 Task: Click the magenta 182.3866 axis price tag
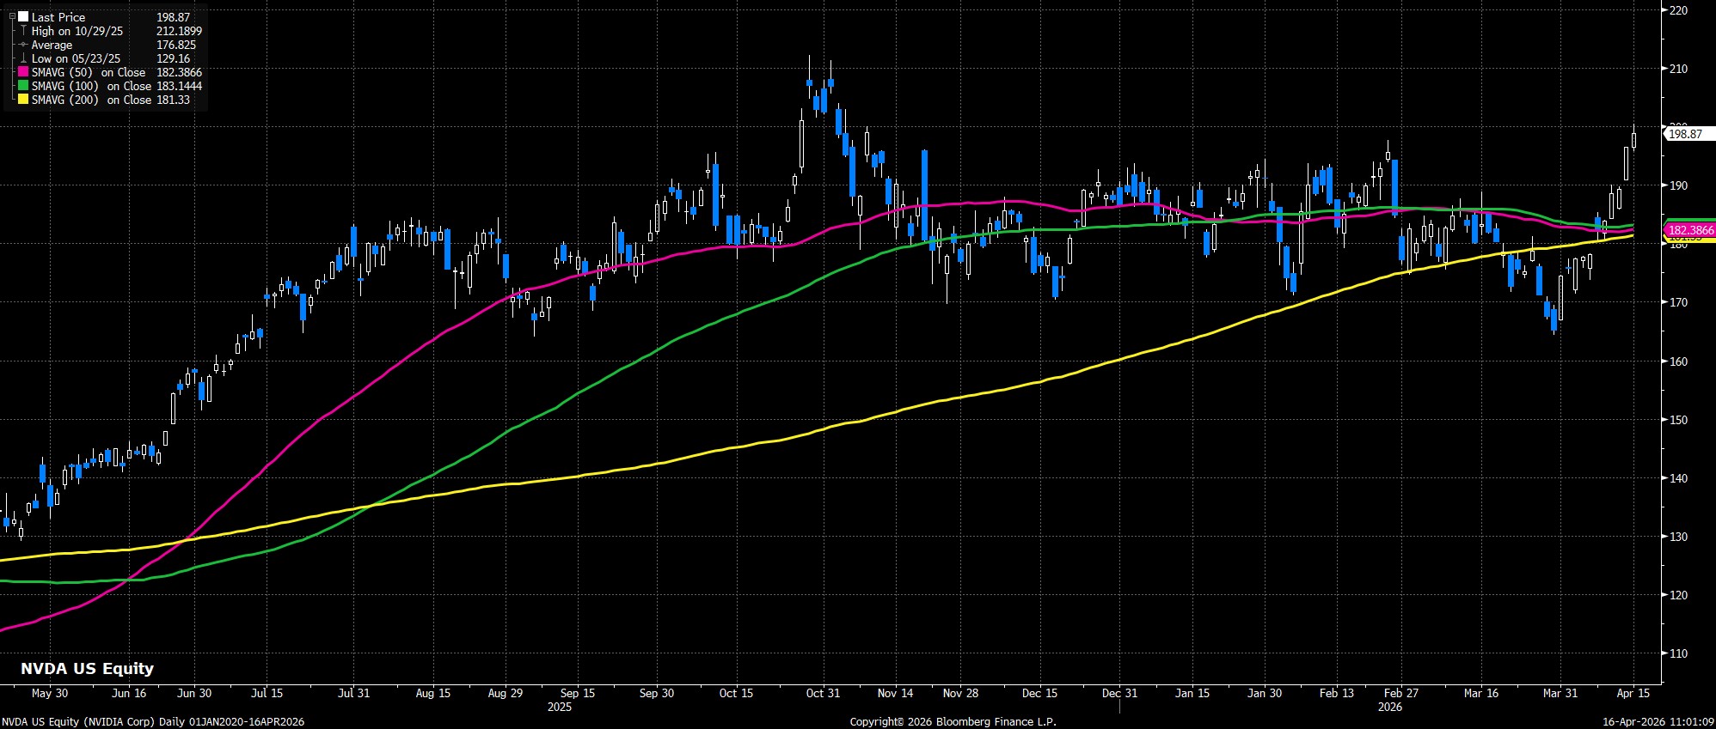[1690, 230]
